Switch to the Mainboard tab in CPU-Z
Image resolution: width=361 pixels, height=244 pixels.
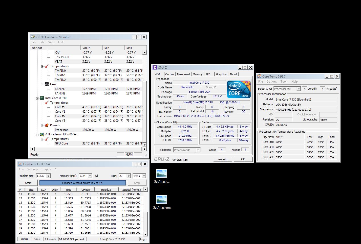tap(183, 74)
